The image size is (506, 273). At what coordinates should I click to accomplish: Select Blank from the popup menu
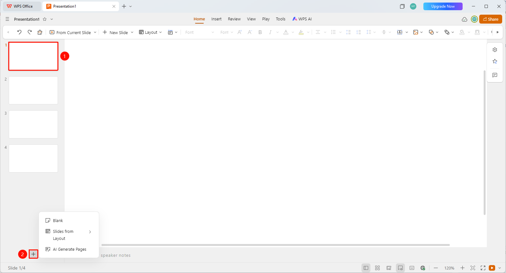coord(69,220)
